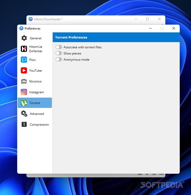Click the Niconico TV icon

(24, 81)
